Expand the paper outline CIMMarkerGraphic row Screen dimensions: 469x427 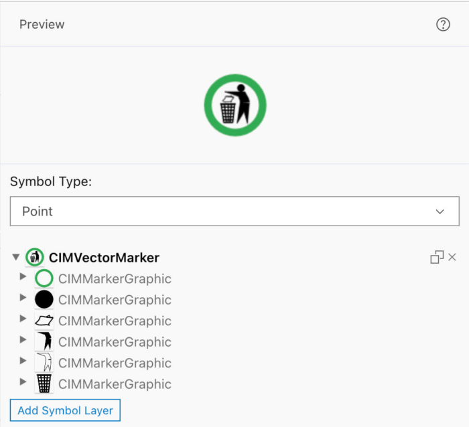[x=23, y=318]
